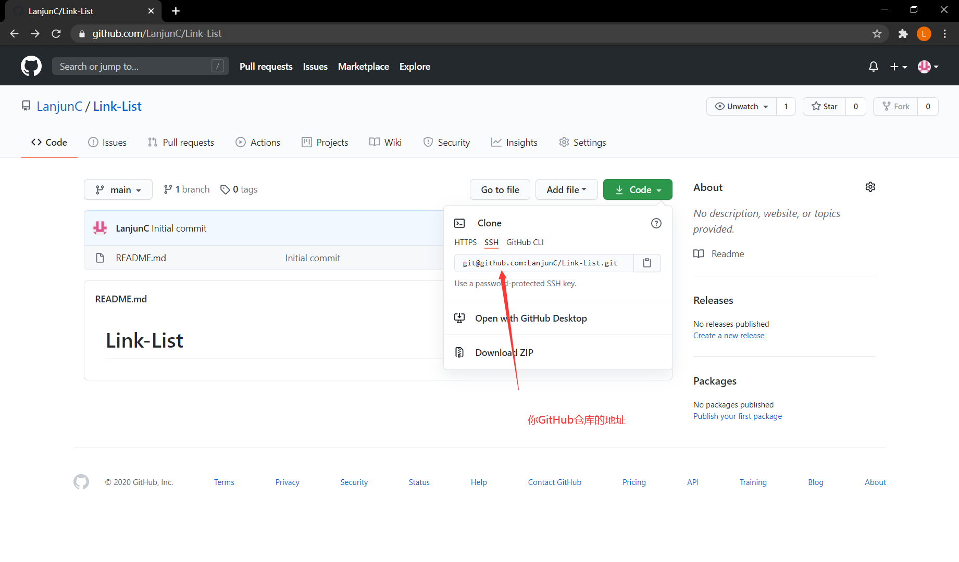Screen dimensions: 959x562
Task: Toggle the green Code dropdown
Action: (x=638, y=189)
